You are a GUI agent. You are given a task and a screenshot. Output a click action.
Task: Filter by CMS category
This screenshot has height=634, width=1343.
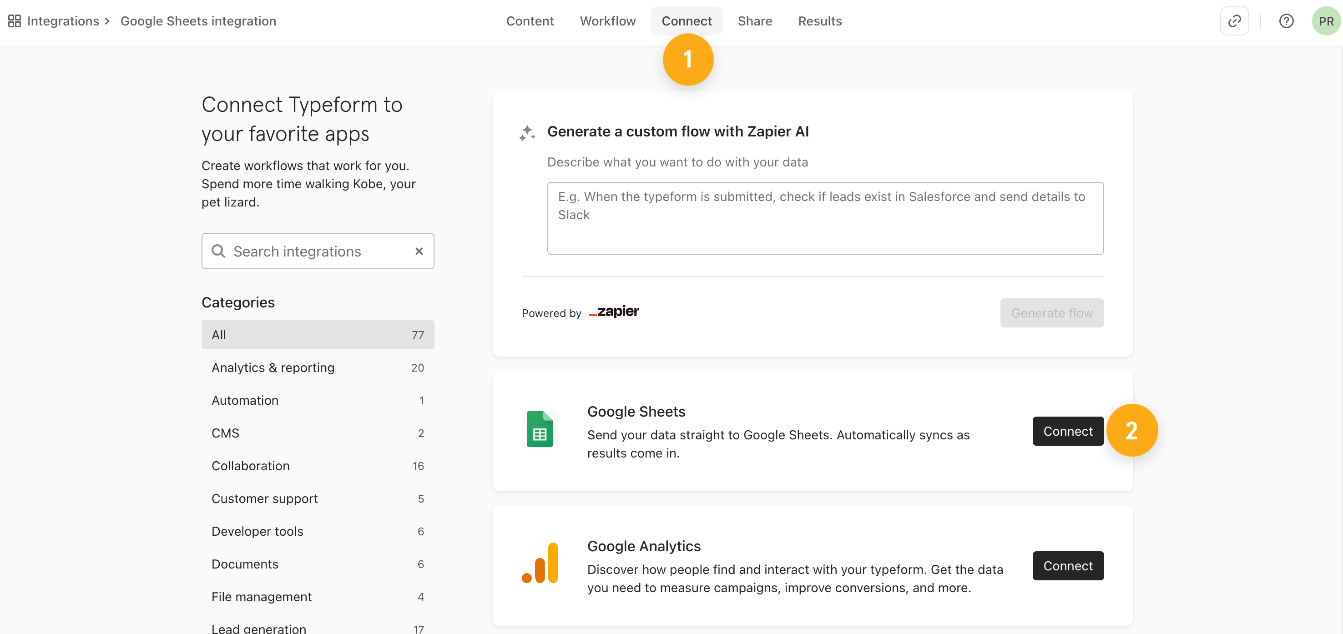pyautogui.click(x=318, y=433)
